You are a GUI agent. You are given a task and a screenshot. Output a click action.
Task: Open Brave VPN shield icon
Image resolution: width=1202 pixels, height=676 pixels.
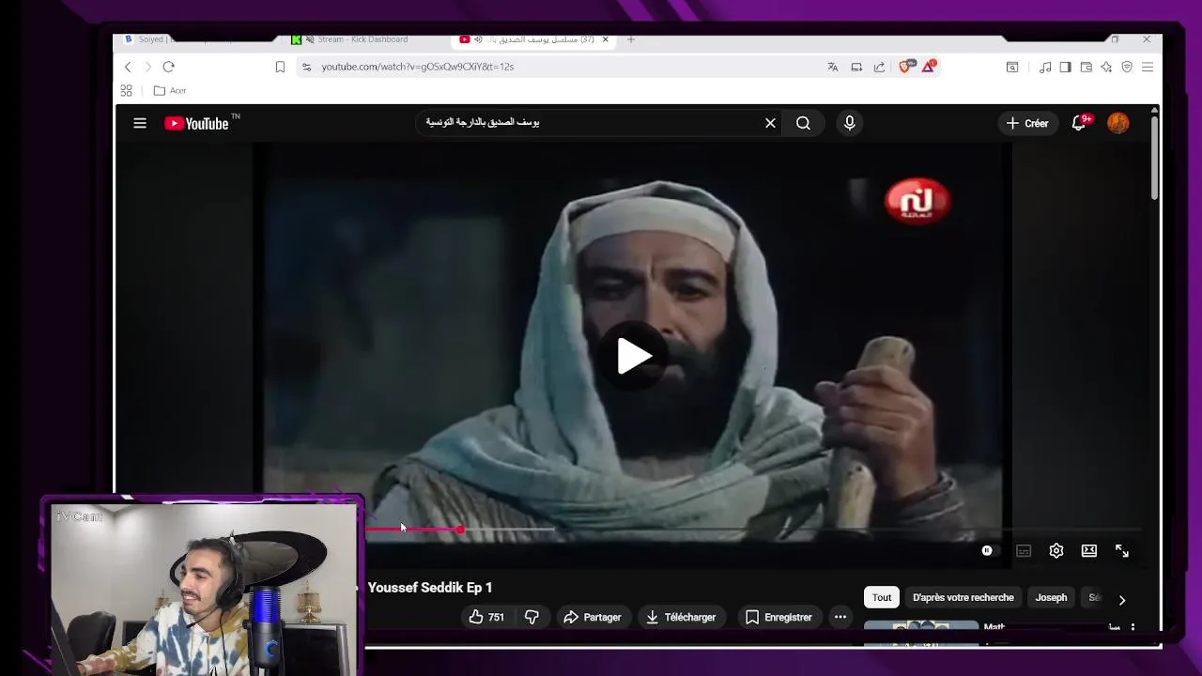point(1127,67)
